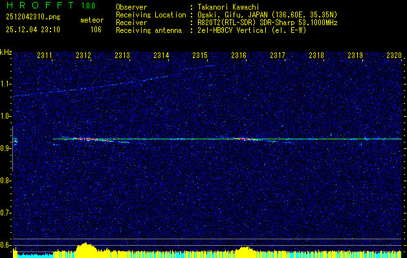Click the 0.7 frequency axis label
This screenshot has width=407, height=258.
pos(6,212)
